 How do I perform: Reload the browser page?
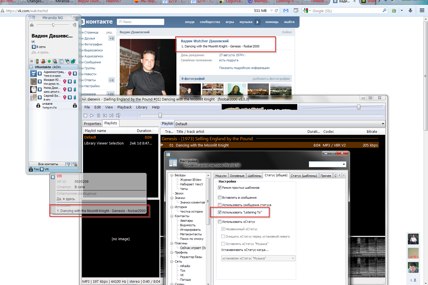click(277, 11)
